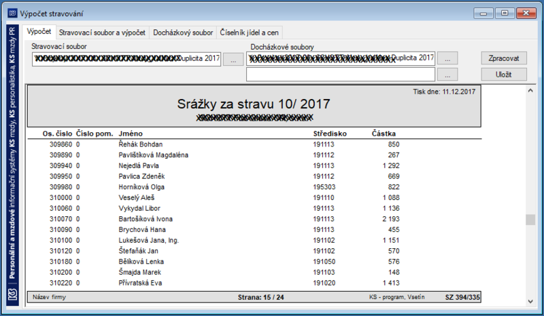Select the name Bělíková Lenka
Viewport: 544px width, 316px height.
pos(141,262)
